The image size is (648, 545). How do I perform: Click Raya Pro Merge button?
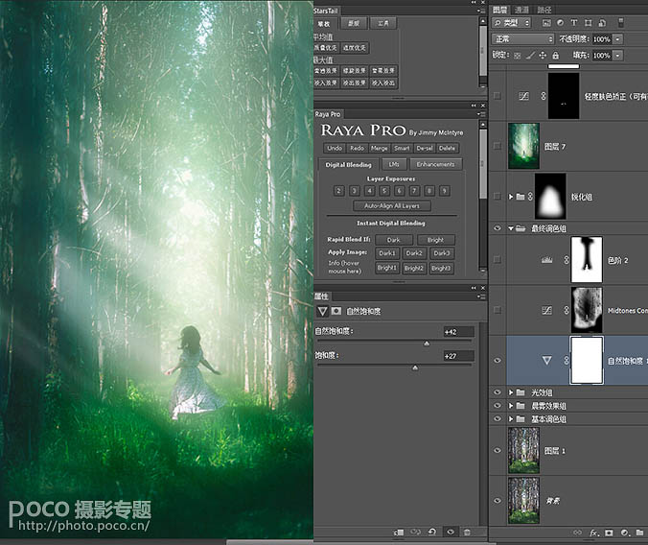coord(380,148)
